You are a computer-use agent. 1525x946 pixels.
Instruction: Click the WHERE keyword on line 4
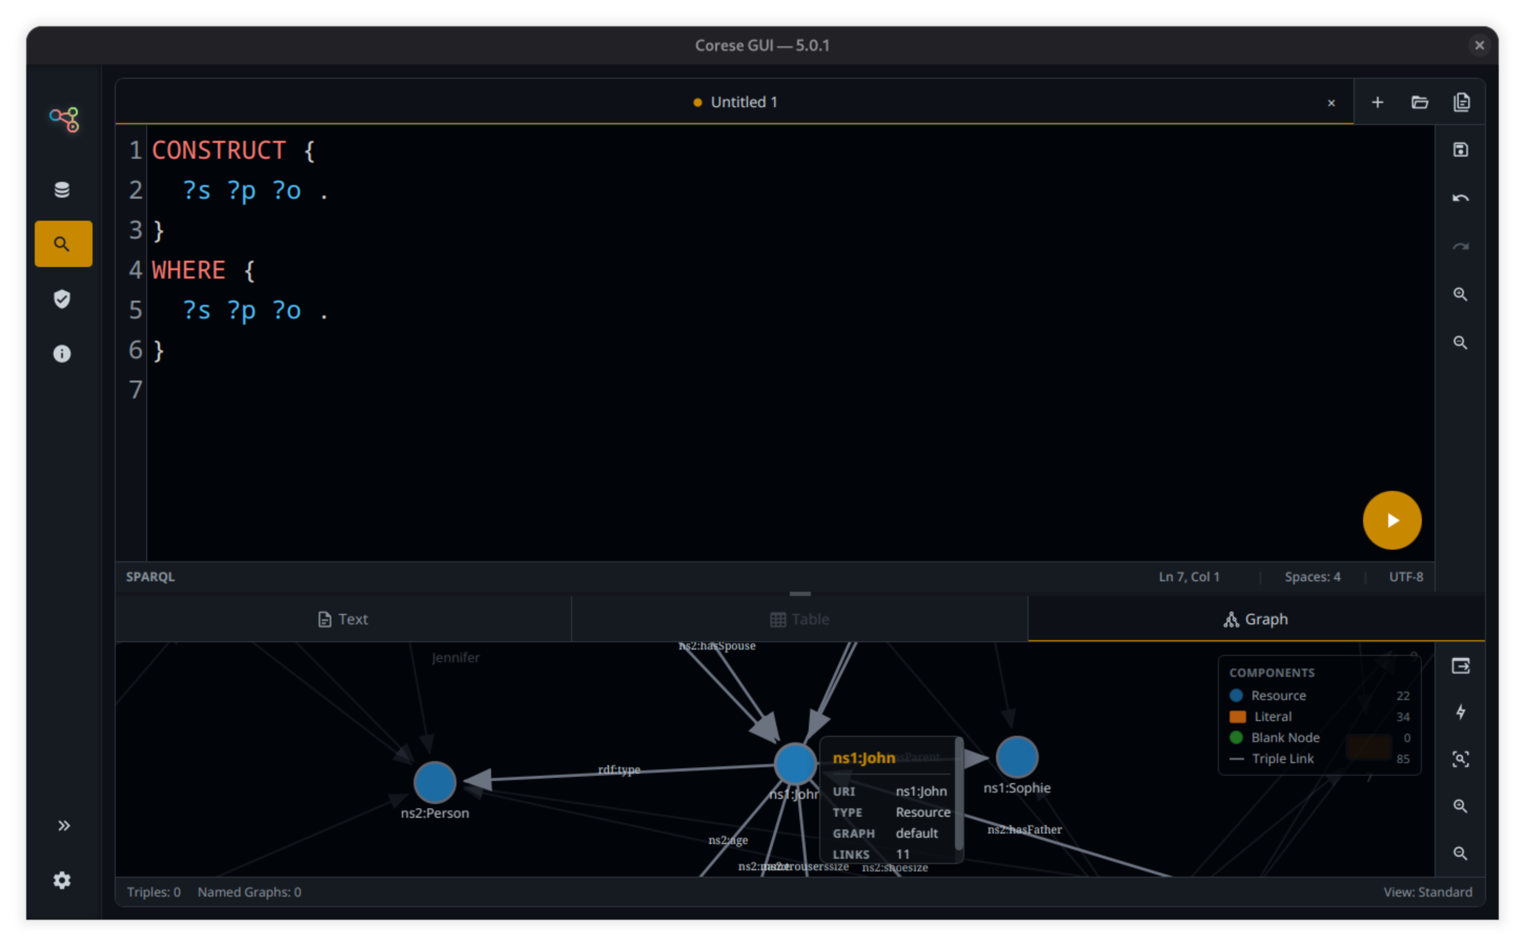(188, 271)
